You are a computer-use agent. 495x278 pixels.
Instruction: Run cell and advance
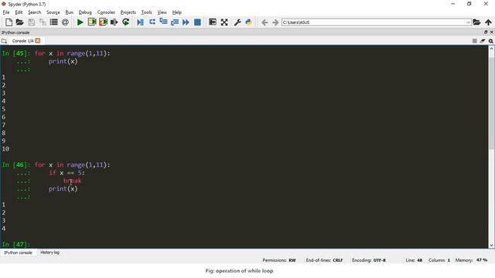coord(103,22)
